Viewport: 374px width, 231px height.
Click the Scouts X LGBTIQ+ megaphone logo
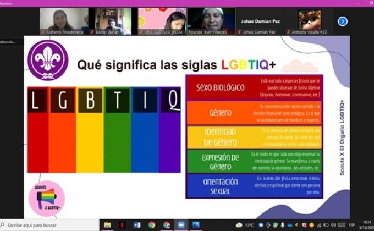click(47, 199)
